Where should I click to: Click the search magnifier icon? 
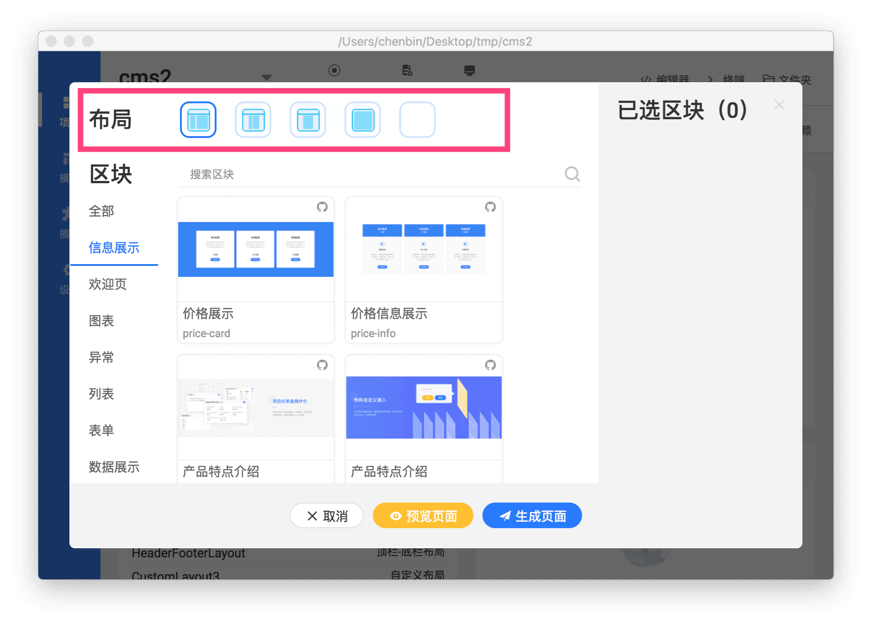572,174
